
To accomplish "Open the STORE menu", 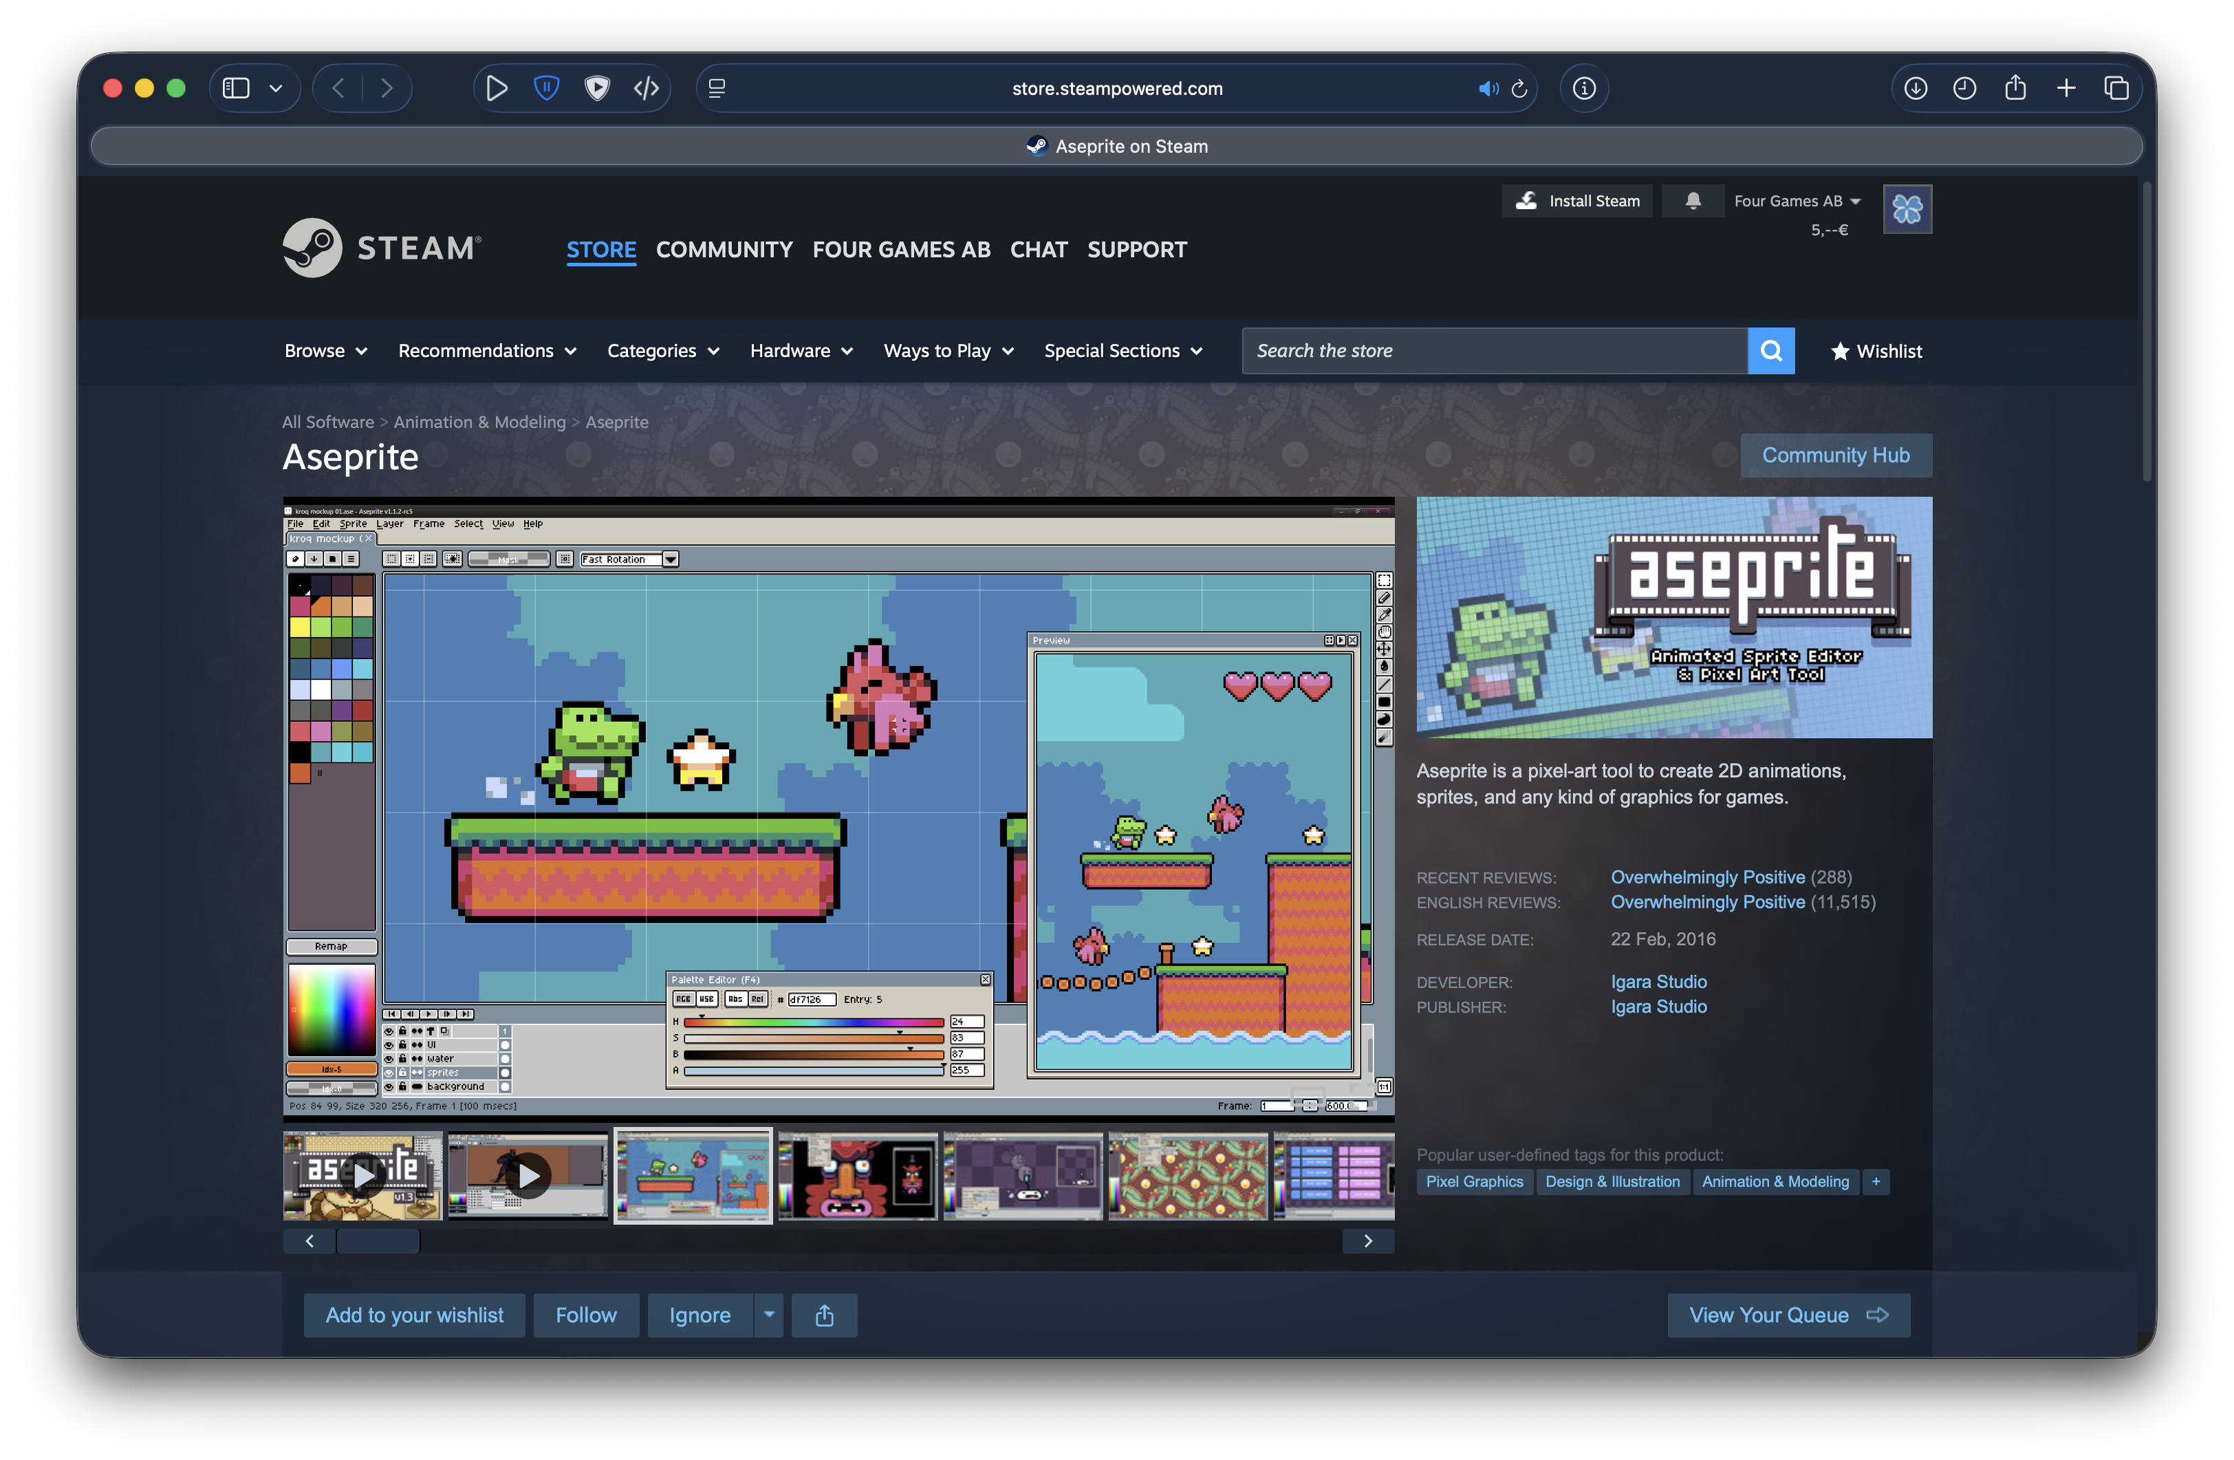I will [600, 250].
